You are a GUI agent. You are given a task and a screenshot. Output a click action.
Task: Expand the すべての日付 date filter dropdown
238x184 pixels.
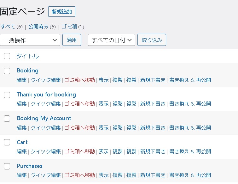[111, 40]
